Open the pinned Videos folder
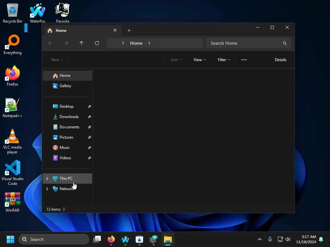The height and width of the screenshot is (247, 330). coord(67,158)
